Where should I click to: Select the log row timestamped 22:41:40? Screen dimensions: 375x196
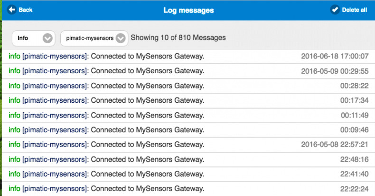pyautogui.click(x=188, y=174)
